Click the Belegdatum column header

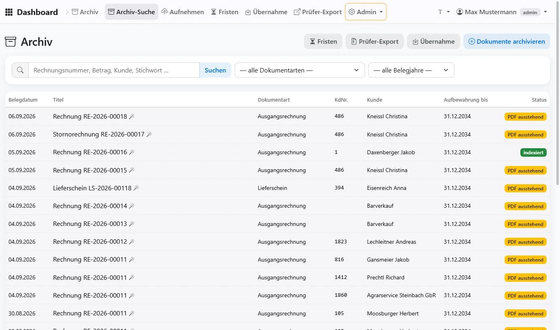23,100
